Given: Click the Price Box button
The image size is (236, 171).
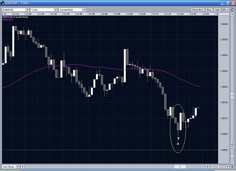Looking at the screenshot, I should pyautogui.click(x=197, y=10).
